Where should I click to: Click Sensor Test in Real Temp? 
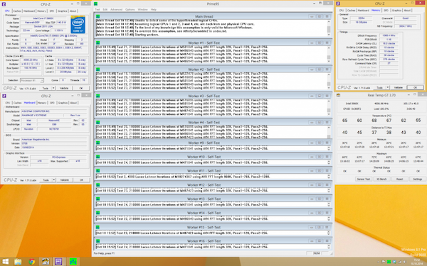pyautogui.click(x=363, y=179)
